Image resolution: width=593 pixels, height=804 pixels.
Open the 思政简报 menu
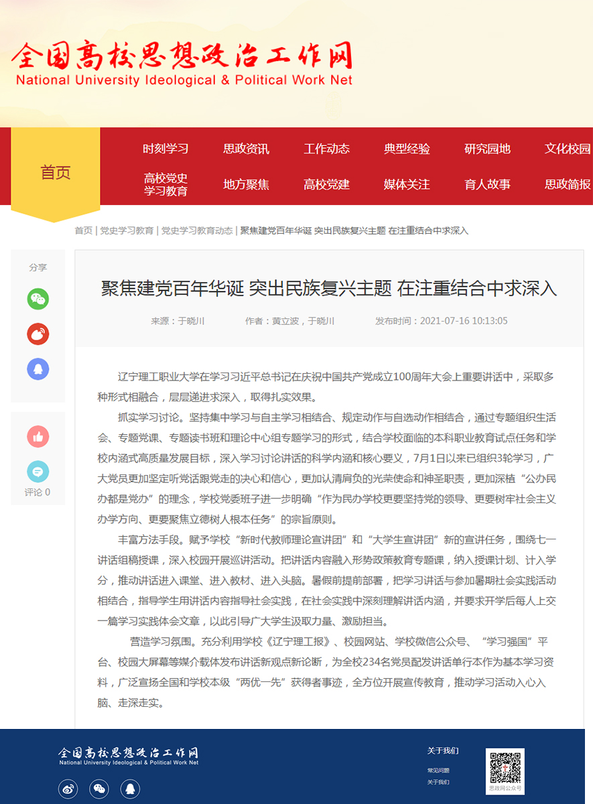pyautogui.click(x=568, y=184)
